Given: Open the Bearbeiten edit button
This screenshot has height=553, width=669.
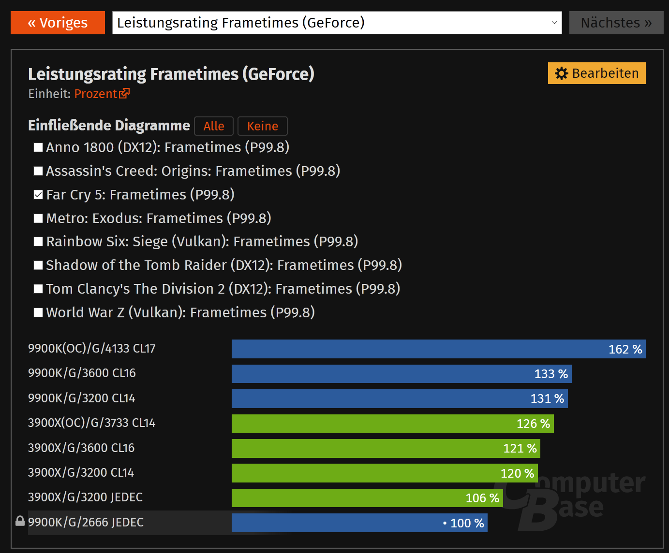Looking at the screenshot, I should (x=597, y=73).
